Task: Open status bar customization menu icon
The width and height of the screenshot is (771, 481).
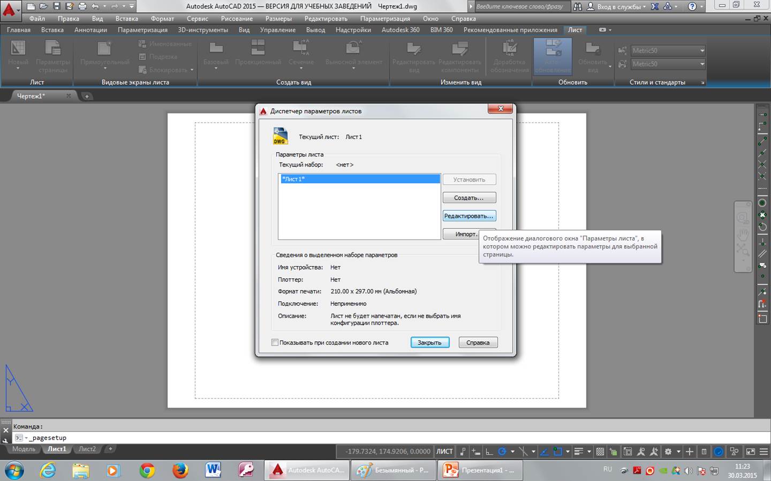Action: 764,452
